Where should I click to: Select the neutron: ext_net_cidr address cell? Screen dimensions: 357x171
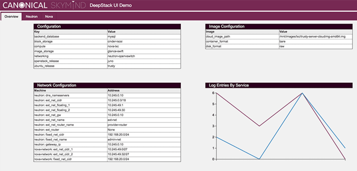[144, 100]
